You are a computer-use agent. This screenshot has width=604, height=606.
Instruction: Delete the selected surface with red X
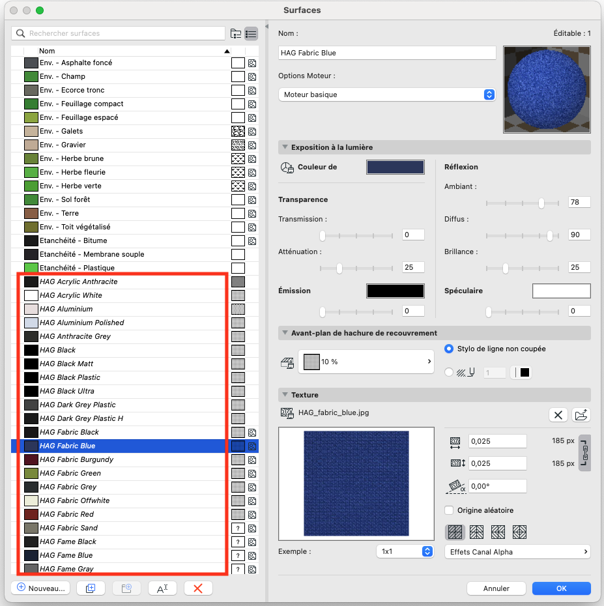pyautogui.click(x=198, y=588)
